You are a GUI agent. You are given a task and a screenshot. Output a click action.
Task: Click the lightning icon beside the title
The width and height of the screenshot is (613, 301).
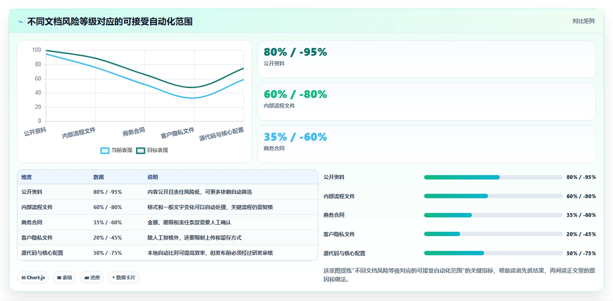coord(20,22)
